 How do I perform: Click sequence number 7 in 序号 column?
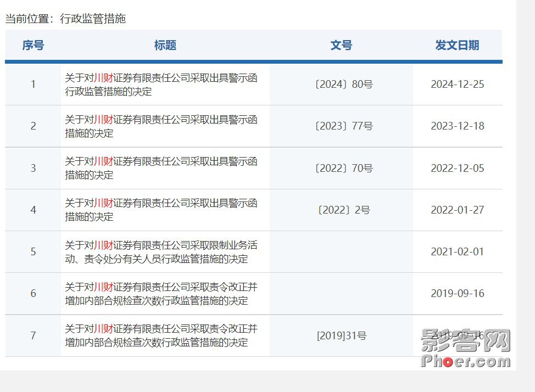coord(33,335)
